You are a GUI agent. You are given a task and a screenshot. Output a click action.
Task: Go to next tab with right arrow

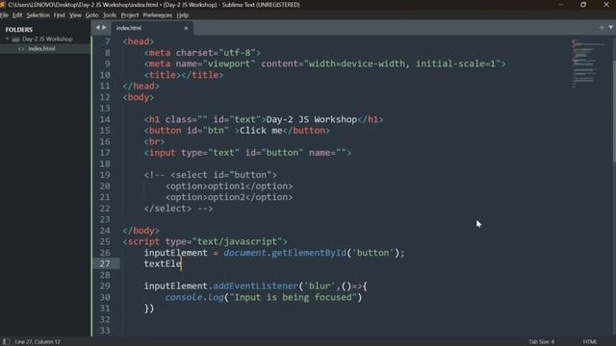tap(105, 28)
